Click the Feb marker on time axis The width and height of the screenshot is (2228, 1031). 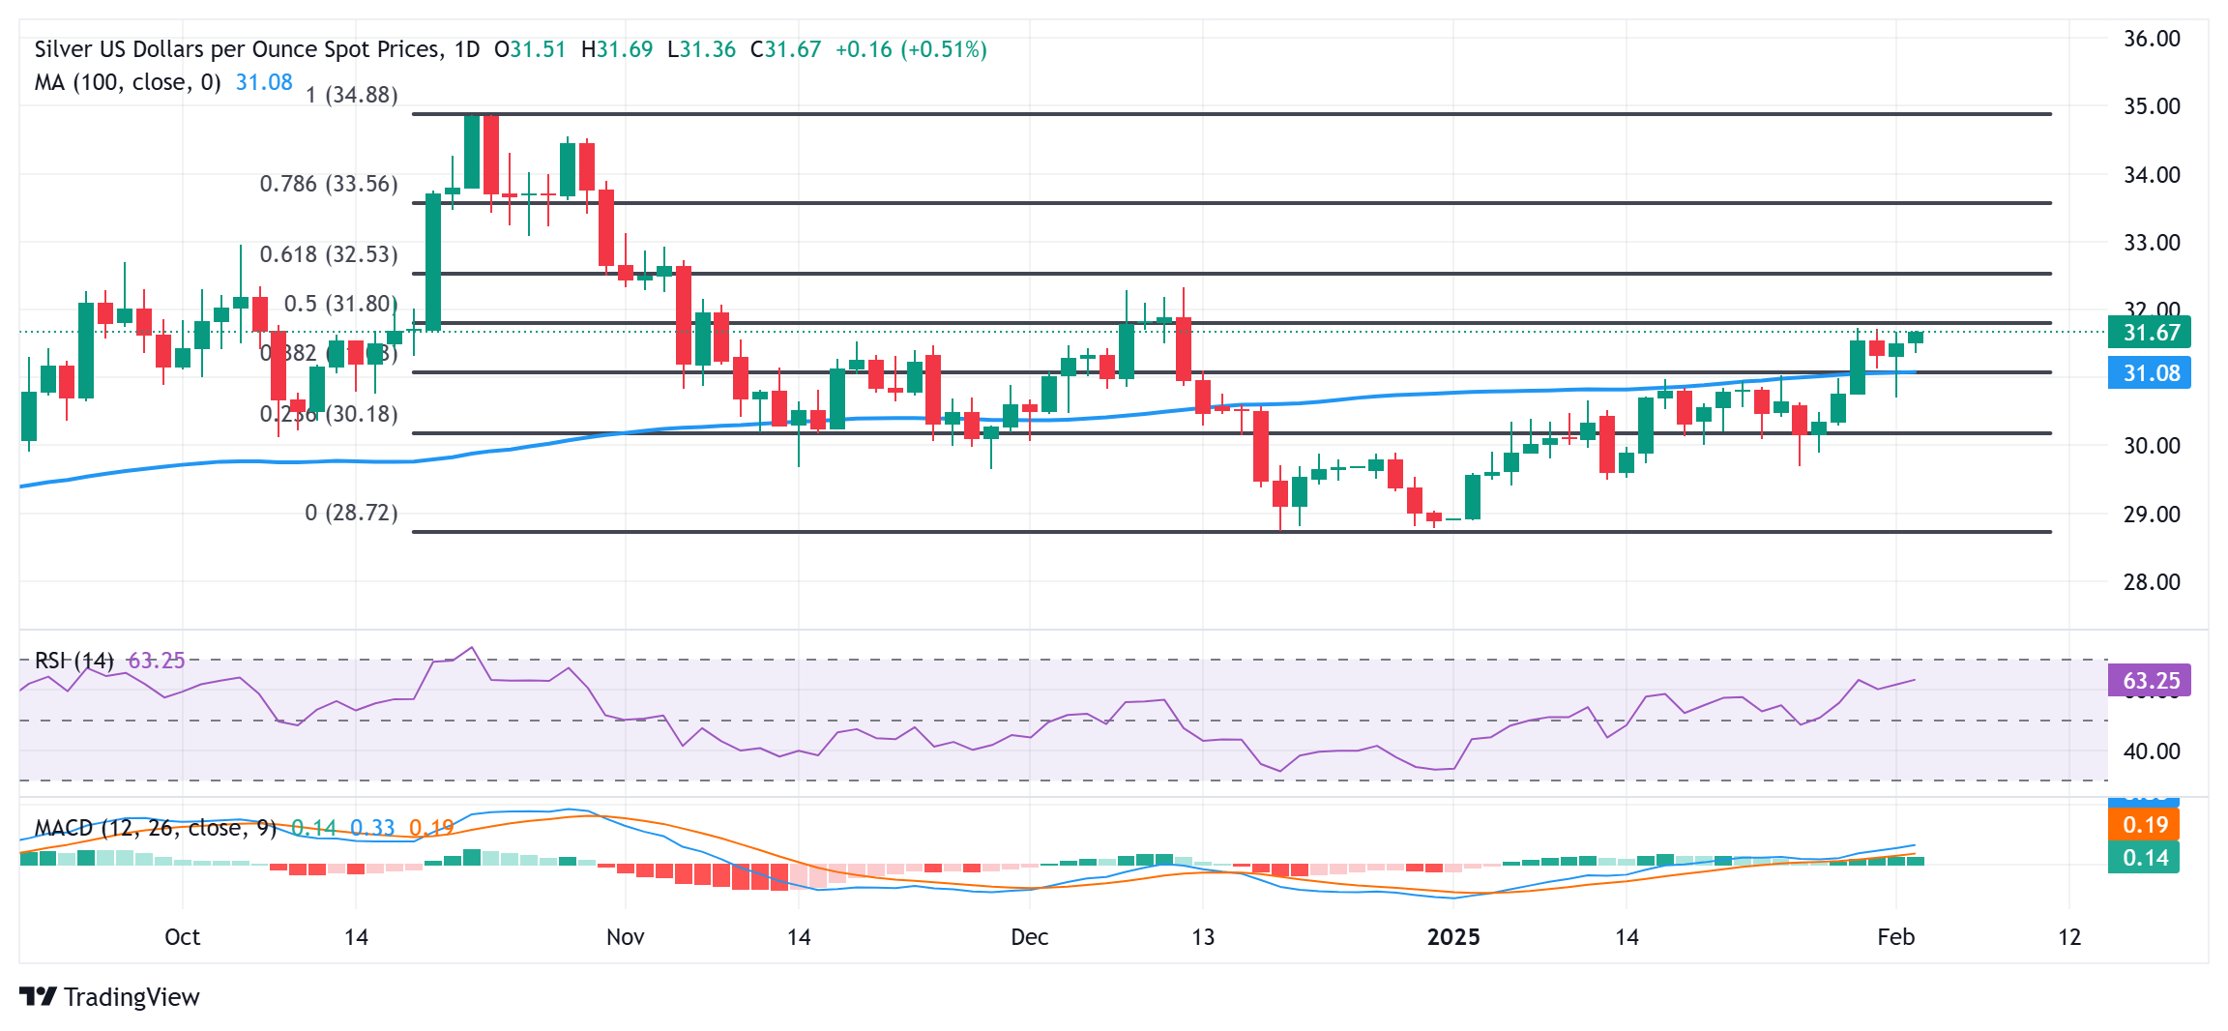(x=1895, y=937)
